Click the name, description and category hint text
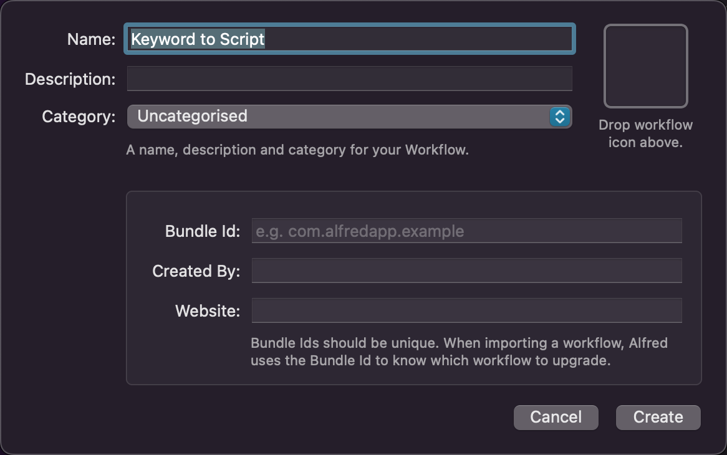The height and width of the screenshot is (455, 727). [x=297, y=150]
